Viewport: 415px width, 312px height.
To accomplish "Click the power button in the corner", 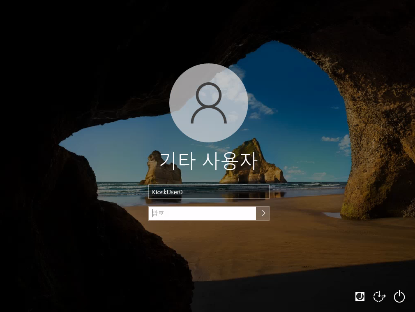I will coord(399,296).
